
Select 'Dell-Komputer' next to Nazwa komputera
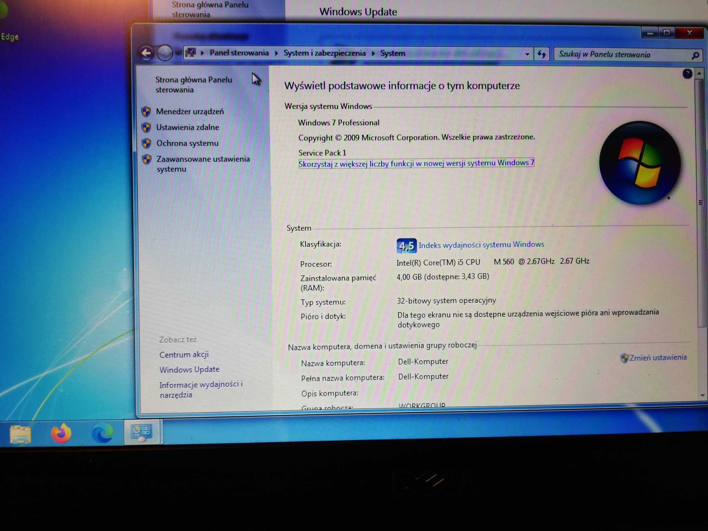coord(423,361)
